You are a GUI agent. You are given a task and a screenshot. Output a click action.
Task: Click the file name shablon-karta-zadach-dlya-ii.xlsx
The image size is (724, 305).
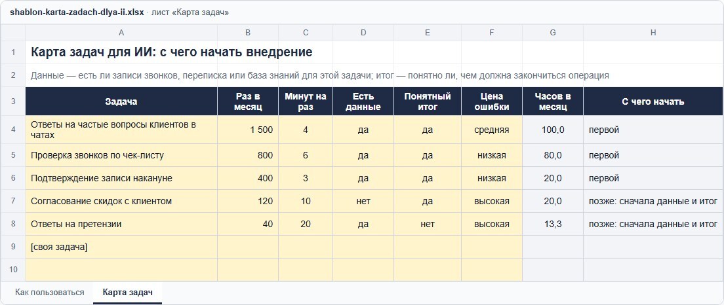(77, 12)
